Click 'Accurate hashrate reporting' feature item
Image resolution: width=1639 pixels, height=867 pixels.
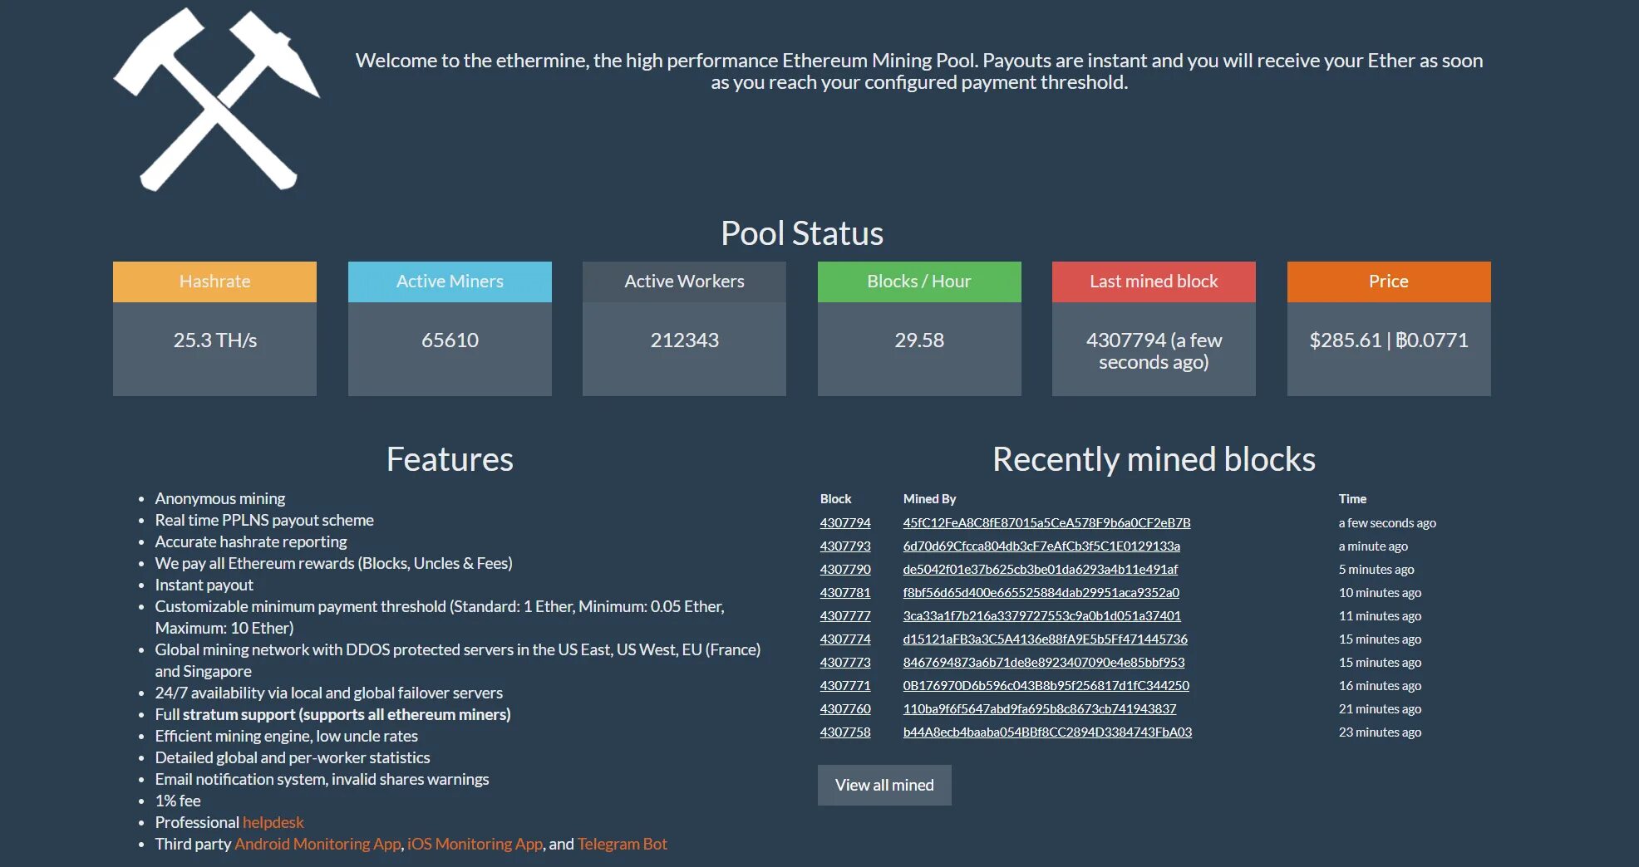(251, 541)
